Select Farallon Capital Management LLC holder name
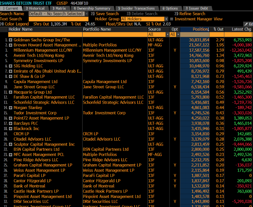This screenshot has width=253, height=207. pyautogui.click(x=44, y=97)
